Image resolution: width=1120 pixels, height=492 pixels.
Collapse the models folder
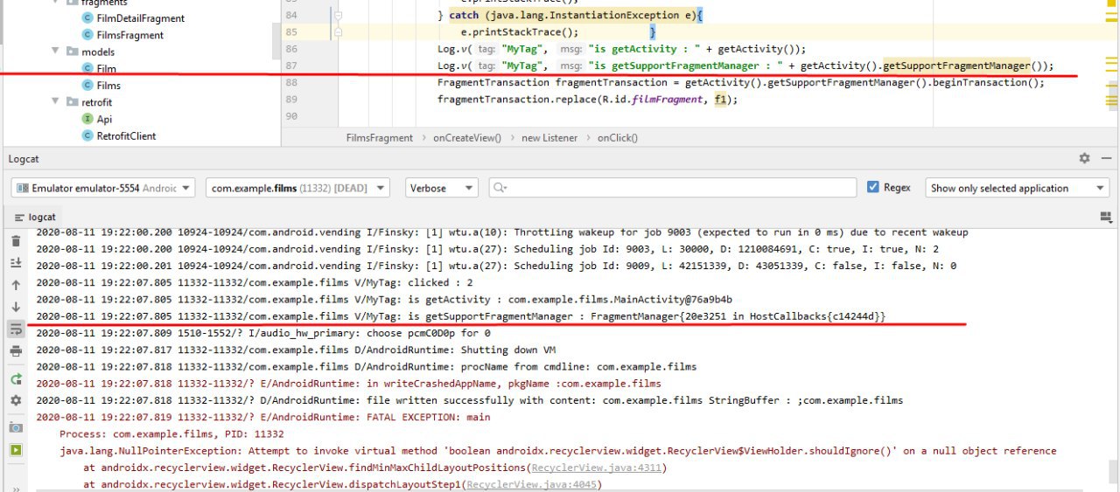point(56,52)
